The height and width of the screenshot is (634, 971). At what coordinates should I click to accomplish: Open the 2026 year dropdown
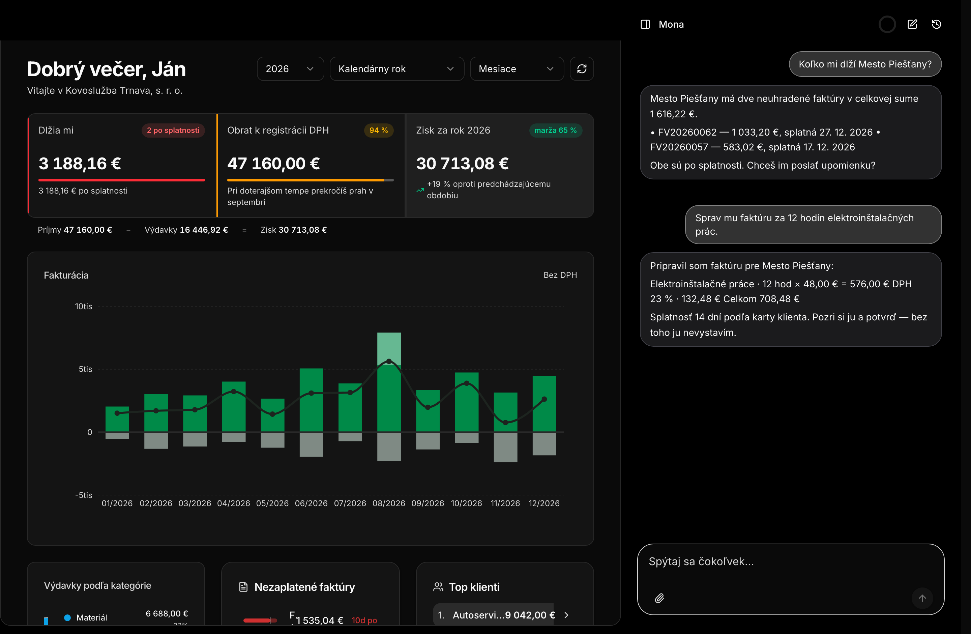tap(290, 69)
